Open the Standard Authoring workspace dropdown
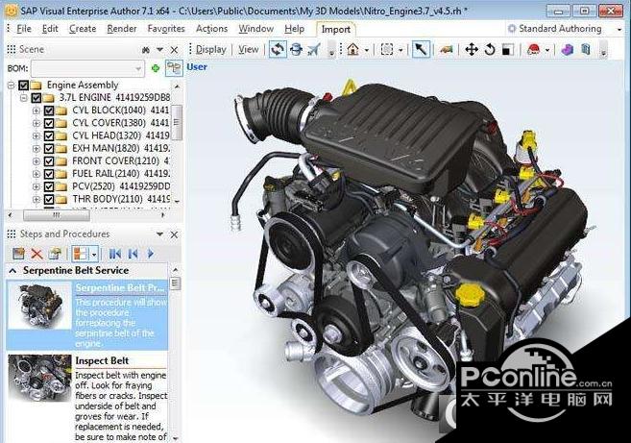The width and height of the screenshot is (631, 443). [x=619, y=30]
